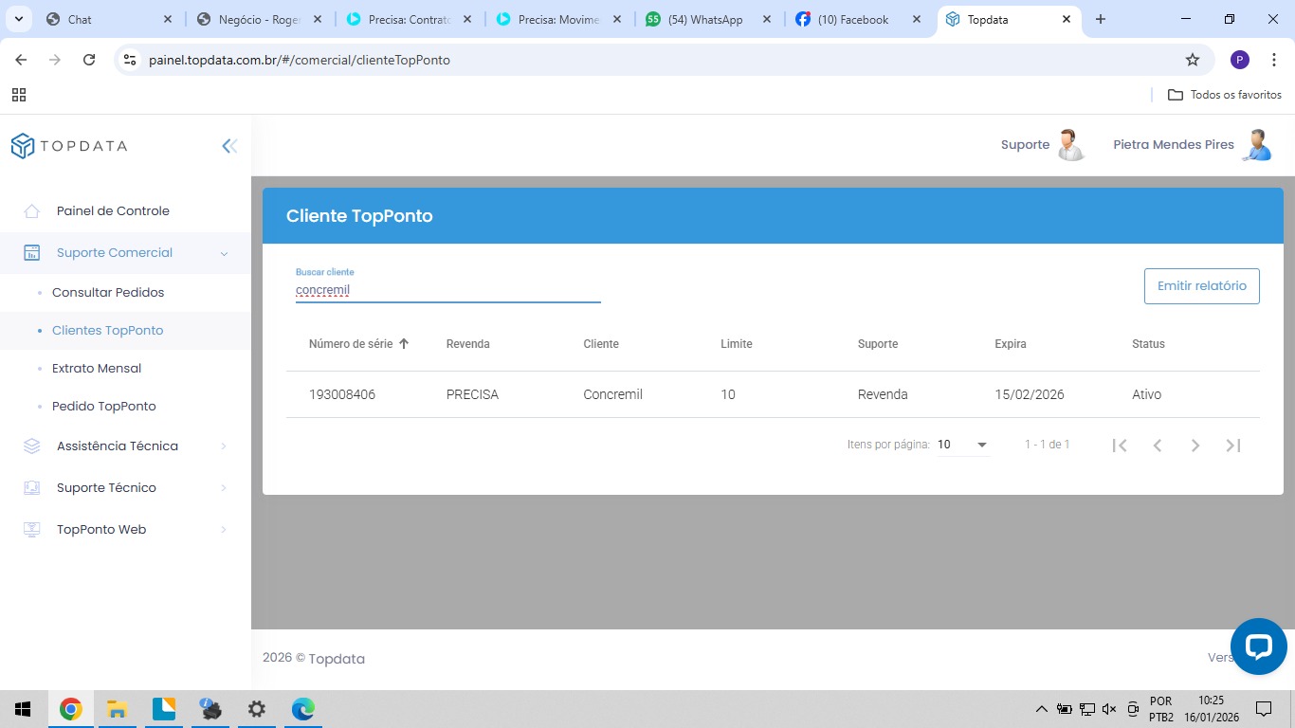Open Consultar Pedidos submenu item
Screen dimensions: 1295x728
(108, 293)
